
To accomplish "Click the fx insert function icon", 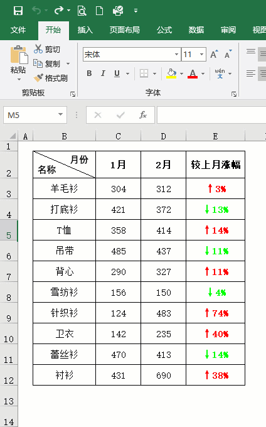I will 143,115.
